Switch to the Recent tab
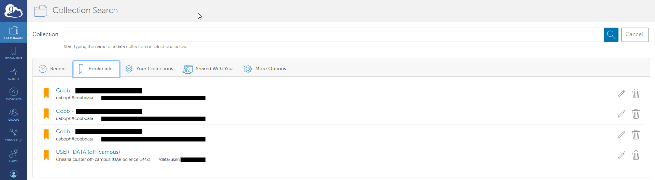 coord(53,69)
